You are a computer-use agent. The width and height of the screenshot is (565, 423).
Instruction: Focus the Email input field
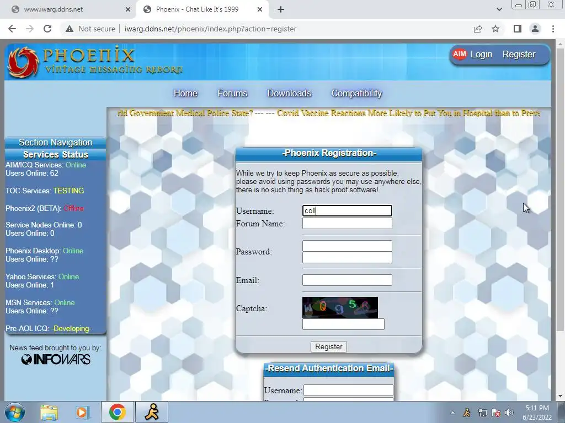point(347,280)
